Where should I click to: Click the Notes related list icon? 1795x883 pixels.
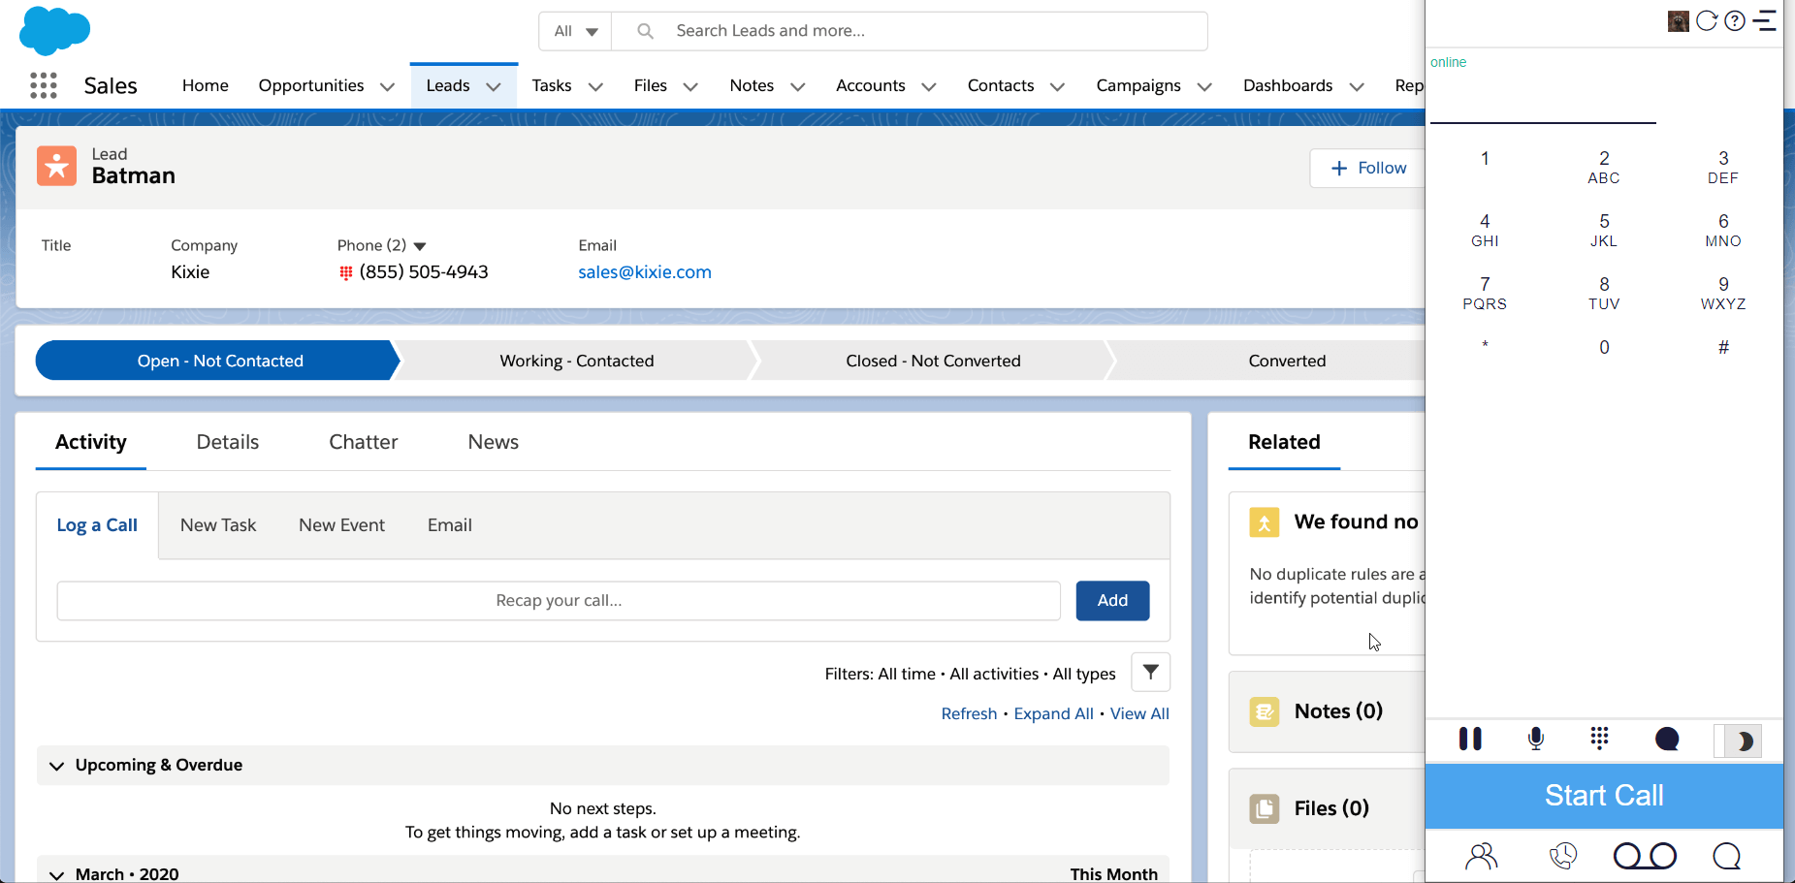pyautogui.click(x=1265, y=712)
